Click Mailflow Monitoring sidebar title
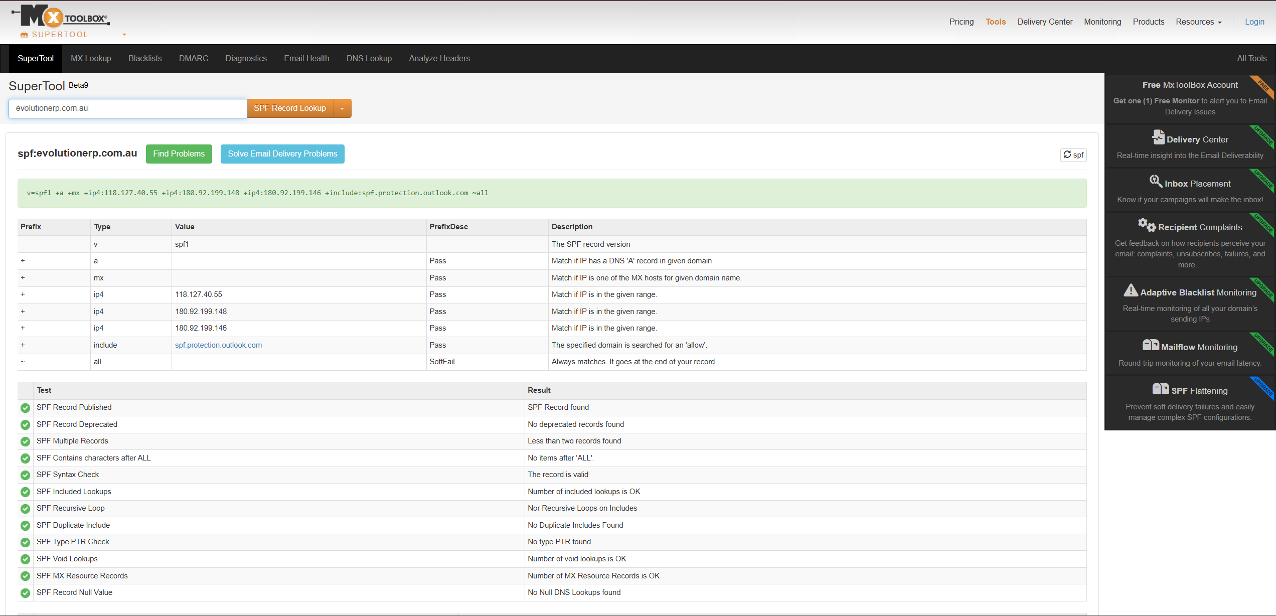 point(1199,347)
